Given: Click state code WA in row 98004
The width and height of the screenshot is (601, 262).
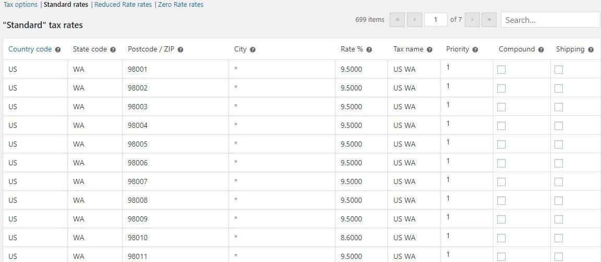Looking at the screenshot, I should (x=95, y=125).
